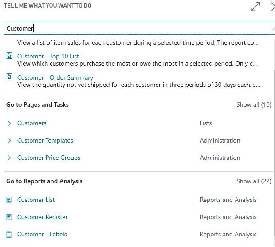Clear the search text with the small x

tap(273, 28)
